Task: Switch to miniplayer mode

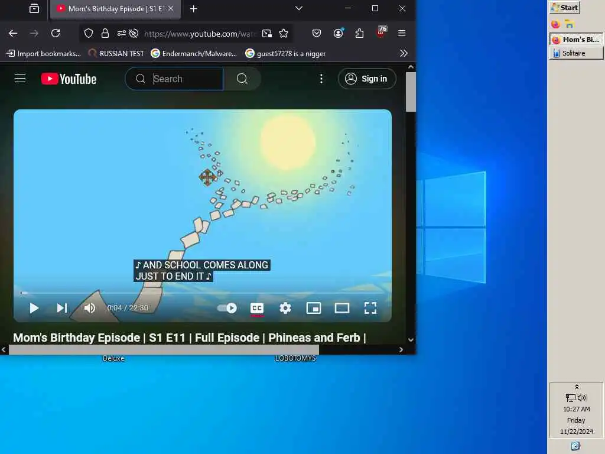Action: 314,308
